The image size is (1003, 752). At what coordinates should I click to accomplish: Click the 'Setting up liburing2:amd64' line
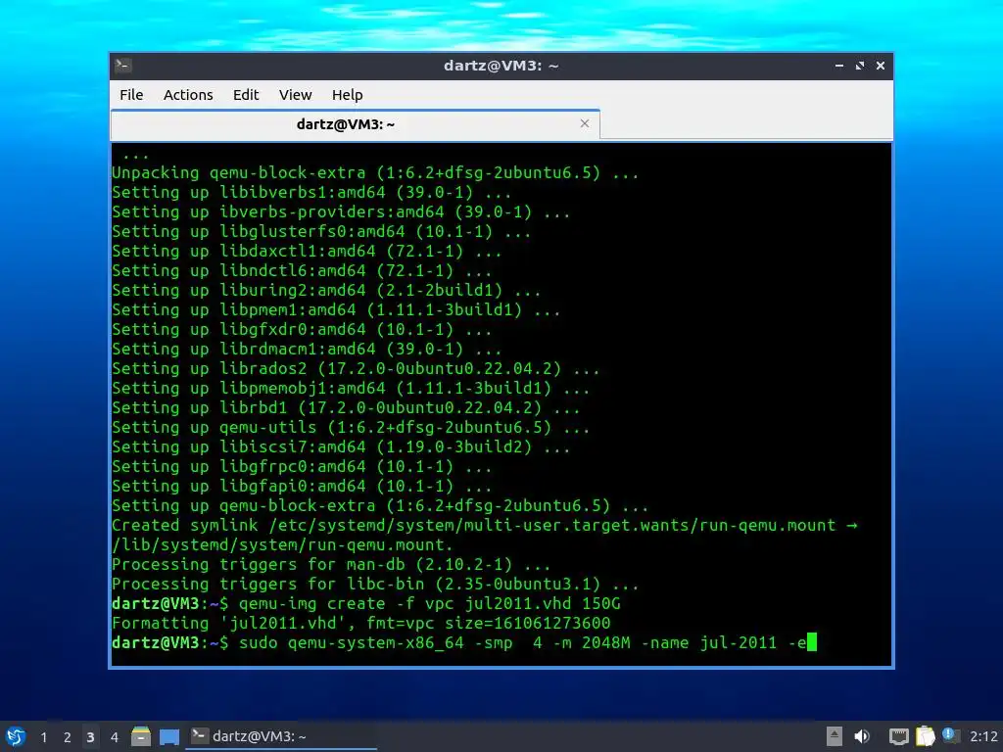pos(326,290)
